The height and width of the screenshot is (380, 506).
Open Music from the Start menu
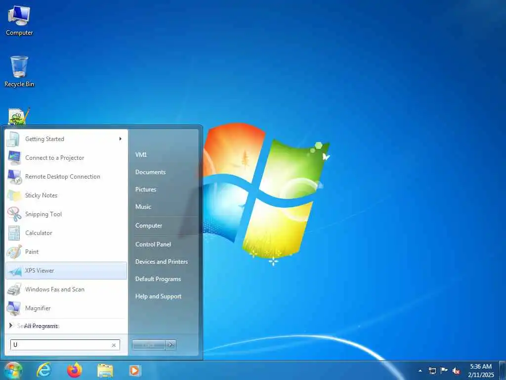click(x=143, y=207)
